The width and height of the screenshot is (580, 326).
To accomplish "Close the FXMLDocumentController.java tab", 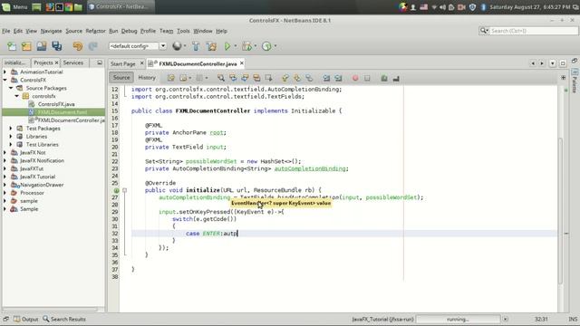I will 242,63.
